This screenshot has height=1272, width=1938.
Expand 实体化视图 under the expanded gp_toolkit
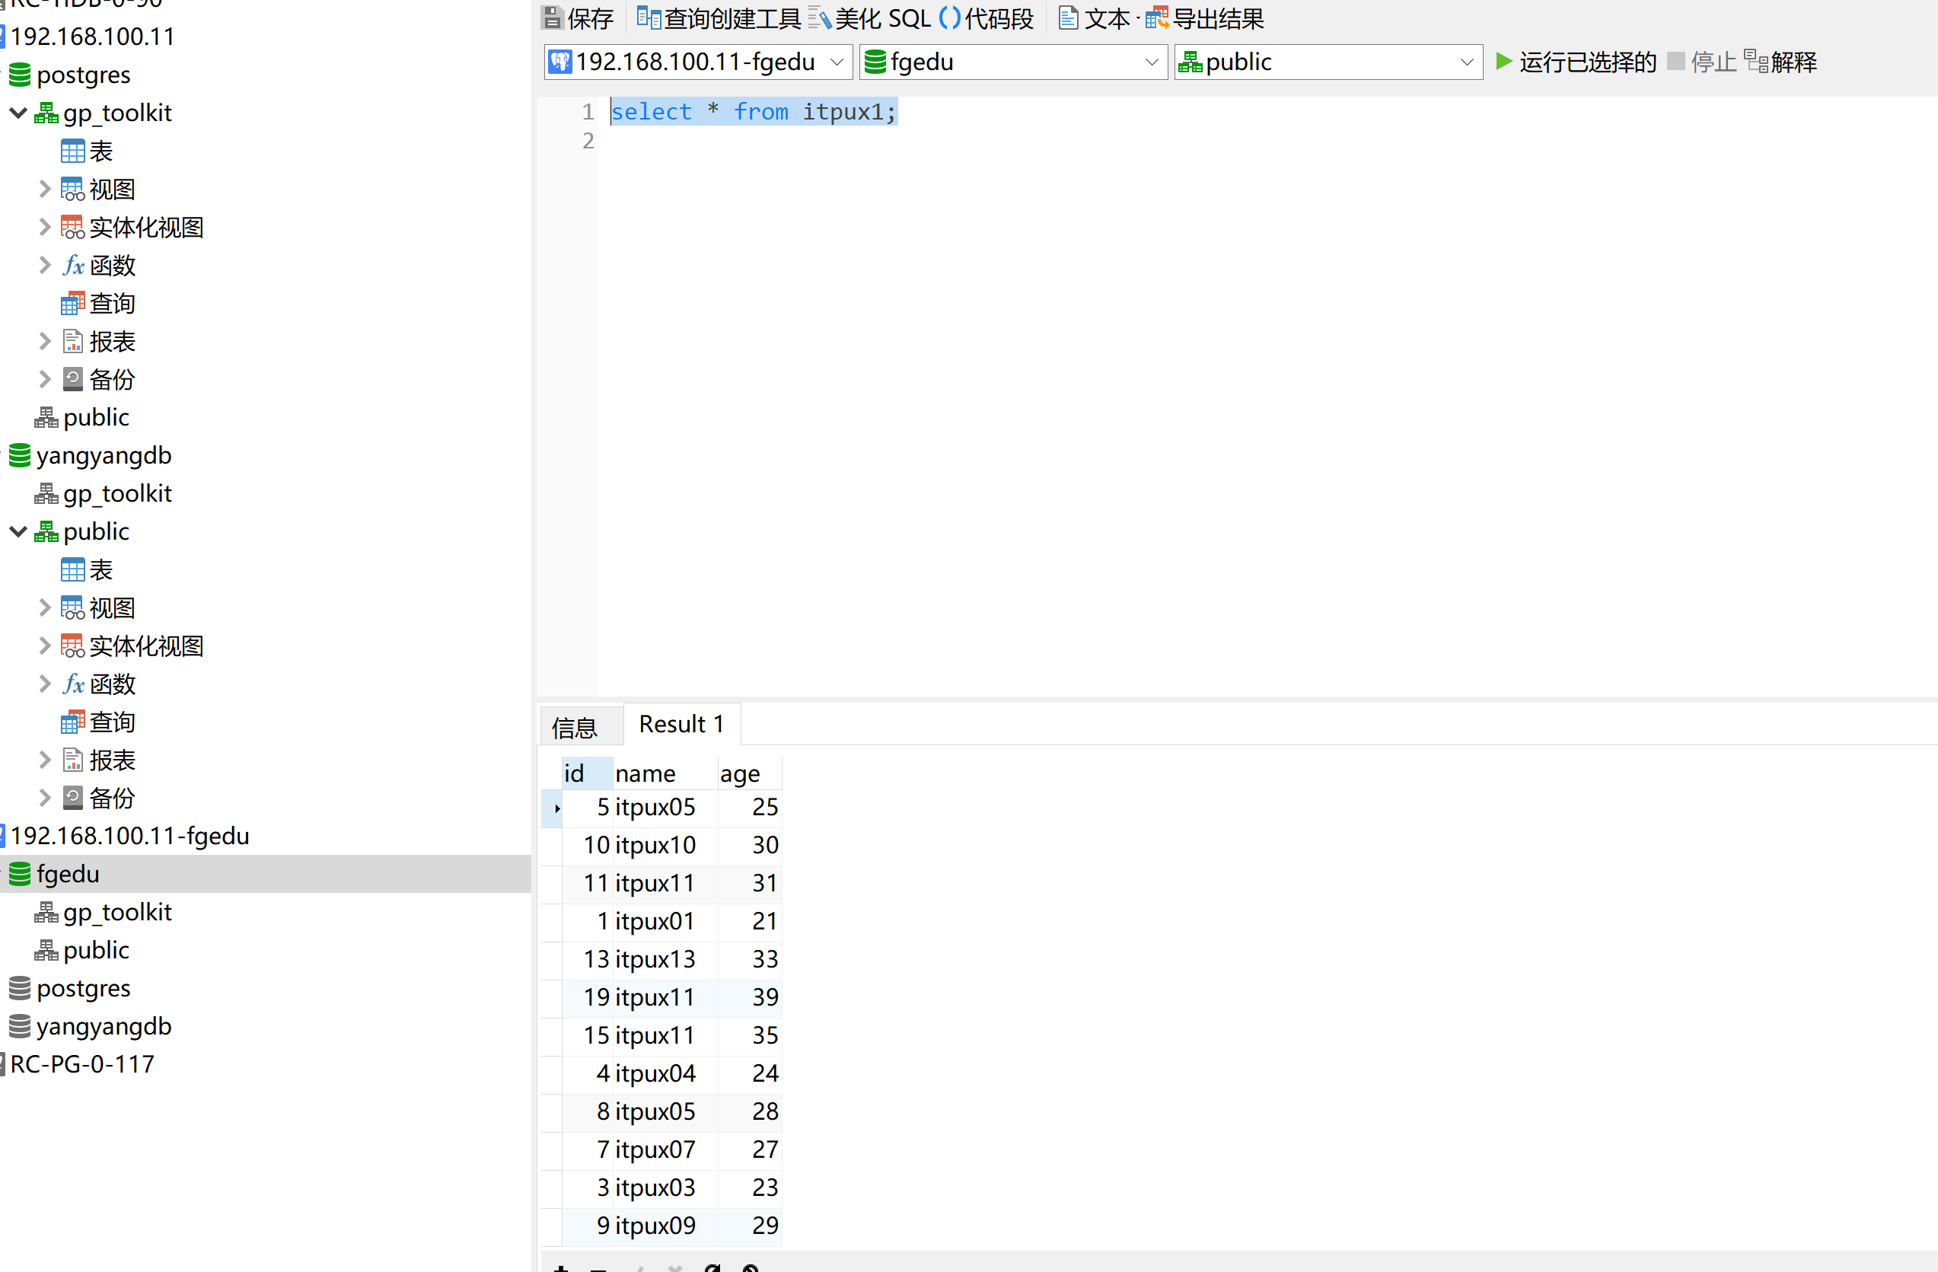tap(45, 227)
